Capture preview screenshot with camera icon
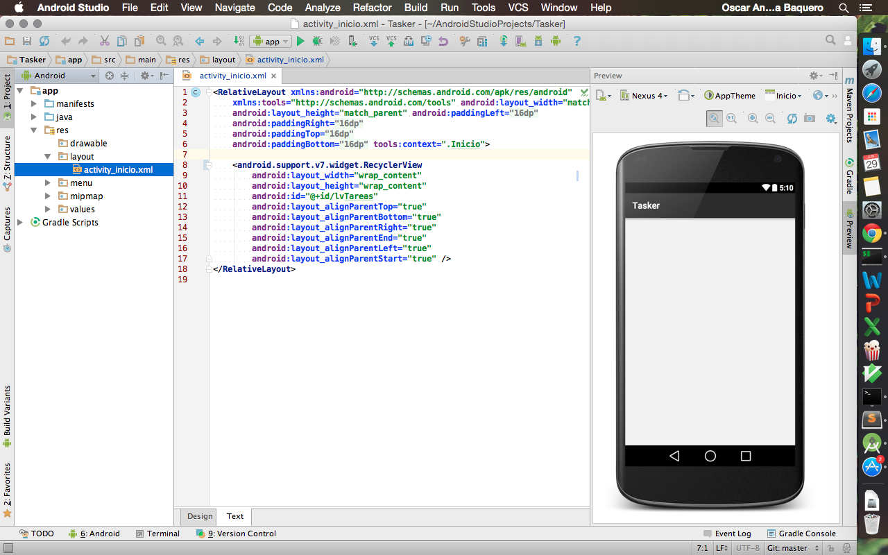888x555 pixels. pos(810,119)
